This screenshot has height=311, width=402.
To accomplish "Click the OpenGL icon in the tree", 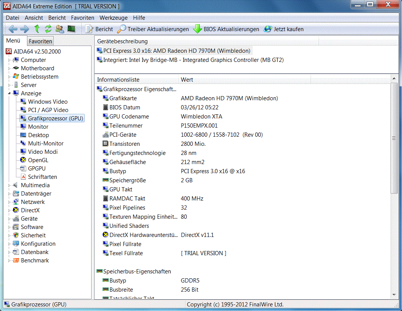I will point(23,160).
